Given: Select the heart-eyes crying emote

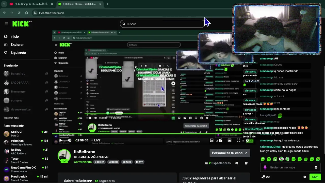Looking at the screenshot, I should tap(318, 159).
